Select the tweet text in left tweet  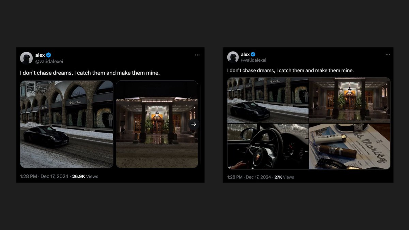(x=90, y=73)
